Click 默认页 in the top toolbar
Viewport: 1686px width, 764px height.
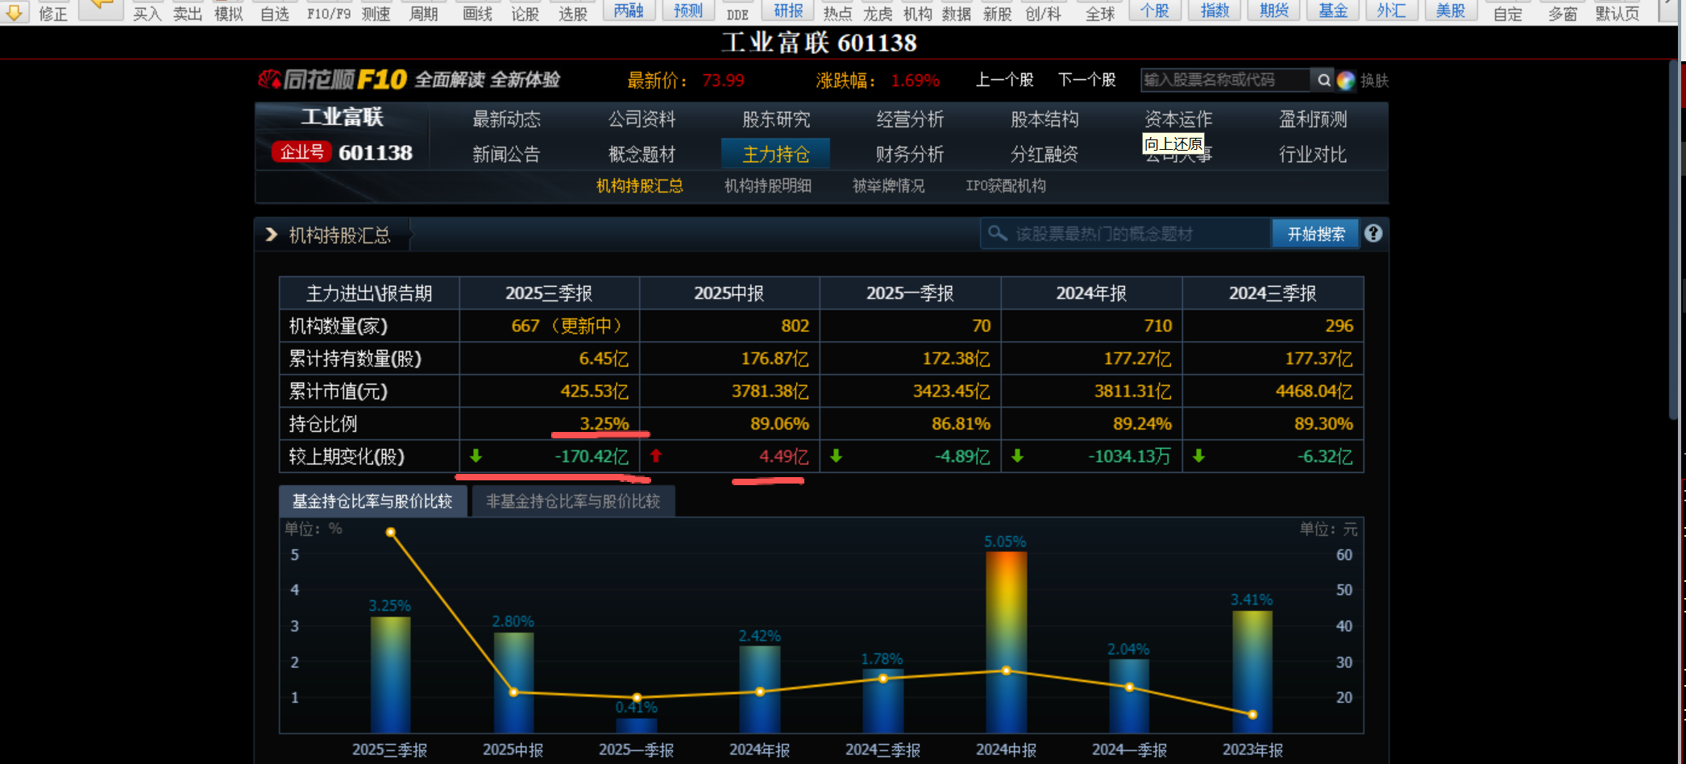tap(1617, 14)
